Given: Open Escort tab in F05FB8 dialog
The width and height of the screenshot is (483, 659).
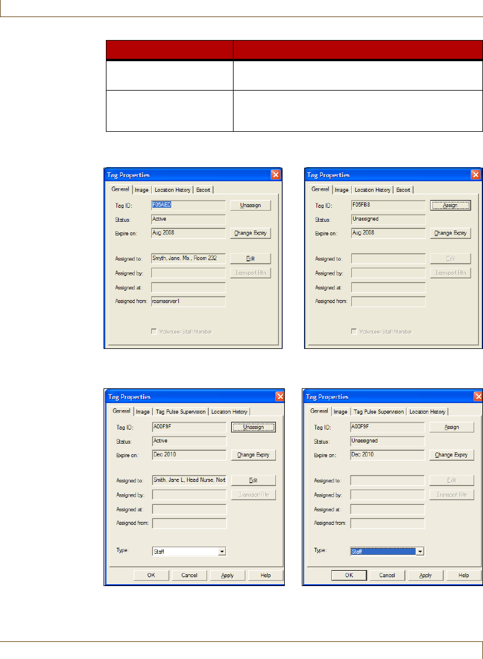Looking at the screenshot, I should 403,190.
